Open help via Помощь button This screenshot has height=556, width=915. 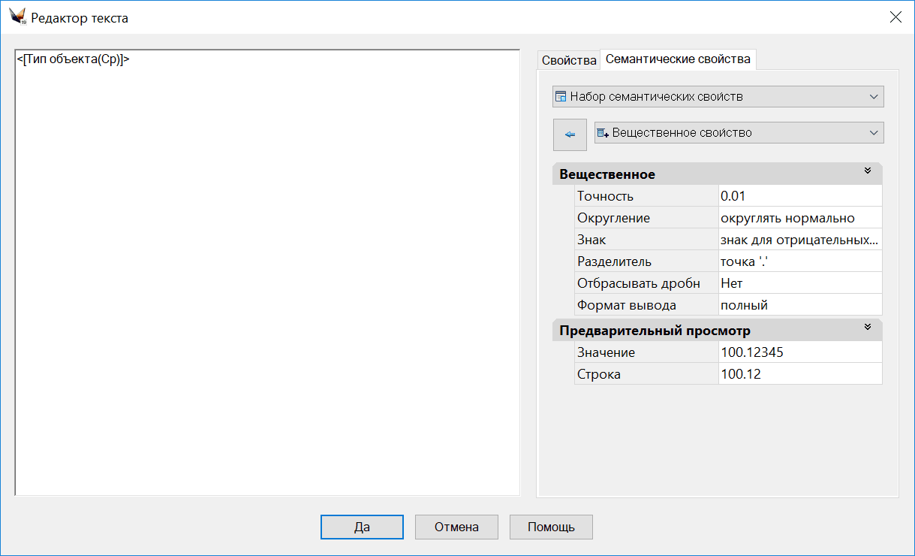coord(551,527)
